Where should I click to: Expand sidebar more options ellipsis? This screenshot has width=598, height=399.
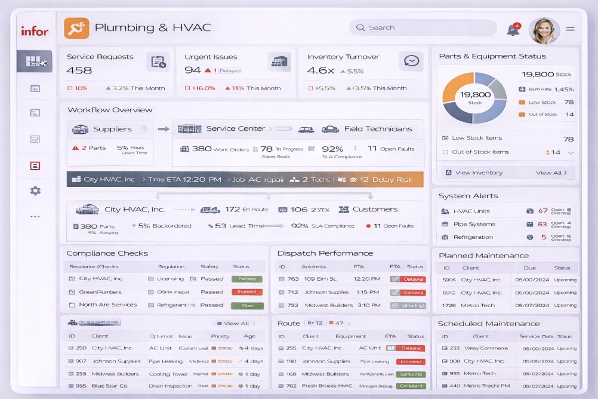click(35, 217)
